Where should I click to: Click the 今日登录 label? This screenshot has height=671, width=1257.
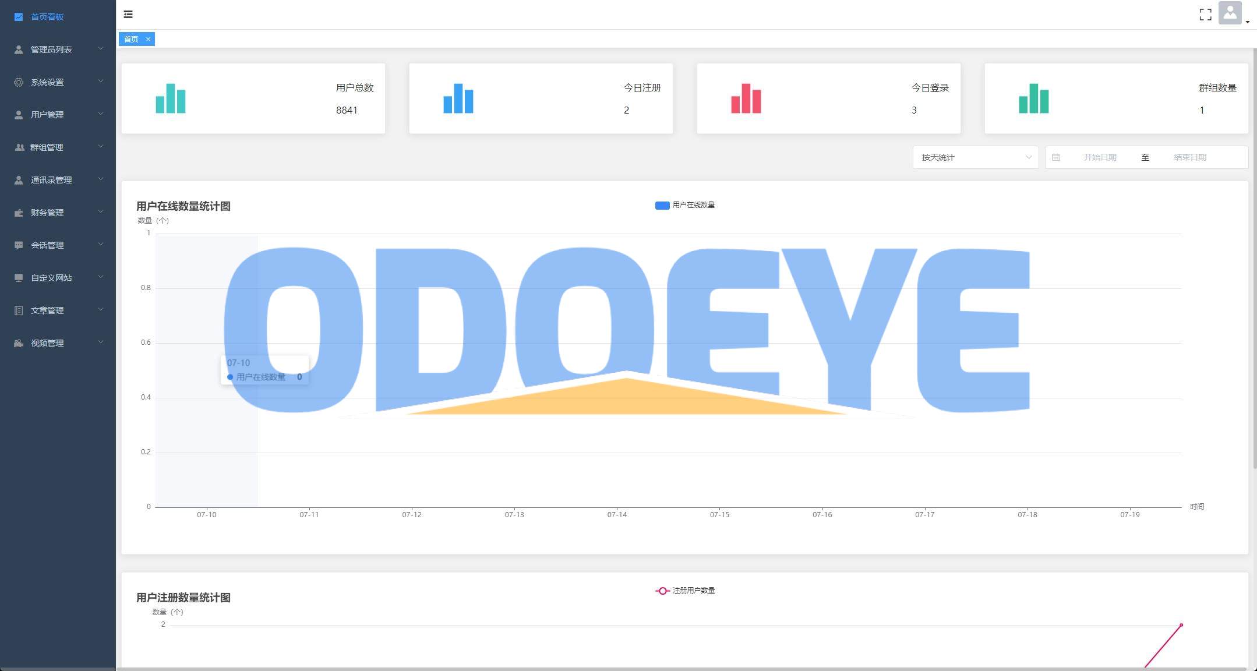click(930, 88)
